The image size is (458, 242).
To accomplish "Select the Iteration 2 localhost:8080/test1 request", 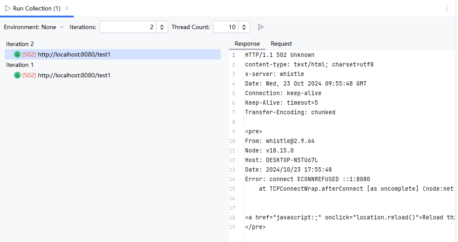I will pyautogui.click(x=74, y=54).
